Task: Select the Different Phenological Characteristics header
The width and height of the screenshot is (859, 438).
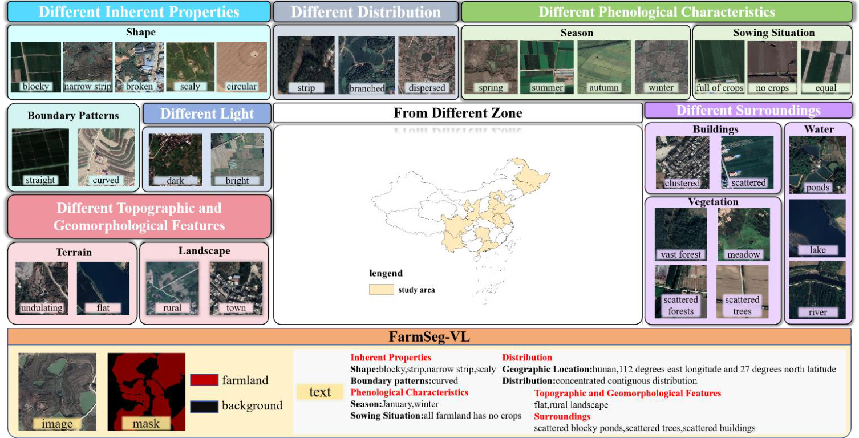Action: click(x=657, y=12)
